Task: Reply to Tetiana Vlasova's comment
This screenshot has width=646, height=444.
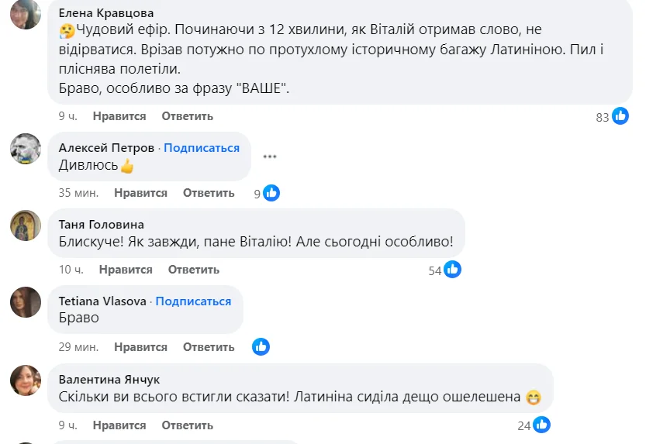Action: click(209, 347)
